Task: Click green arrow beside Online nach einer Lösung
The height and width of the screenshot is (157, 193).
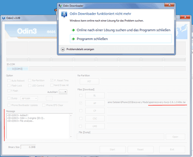Action: point(73,30)
